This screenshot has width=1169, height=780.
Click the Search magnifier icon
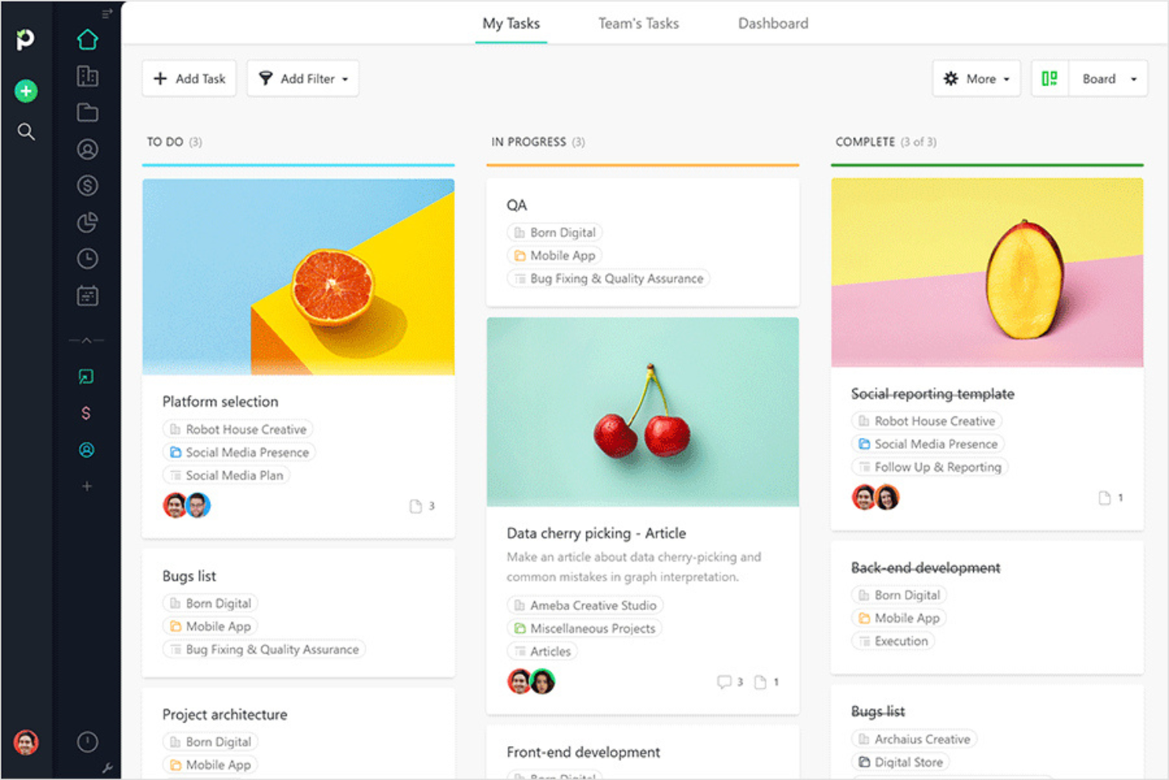(x=26, y=132)
